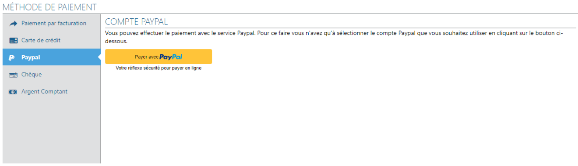578x166 pixels.
Task: Click the banknote icon beside Argent Comptant
Action: tap(13, 92)
